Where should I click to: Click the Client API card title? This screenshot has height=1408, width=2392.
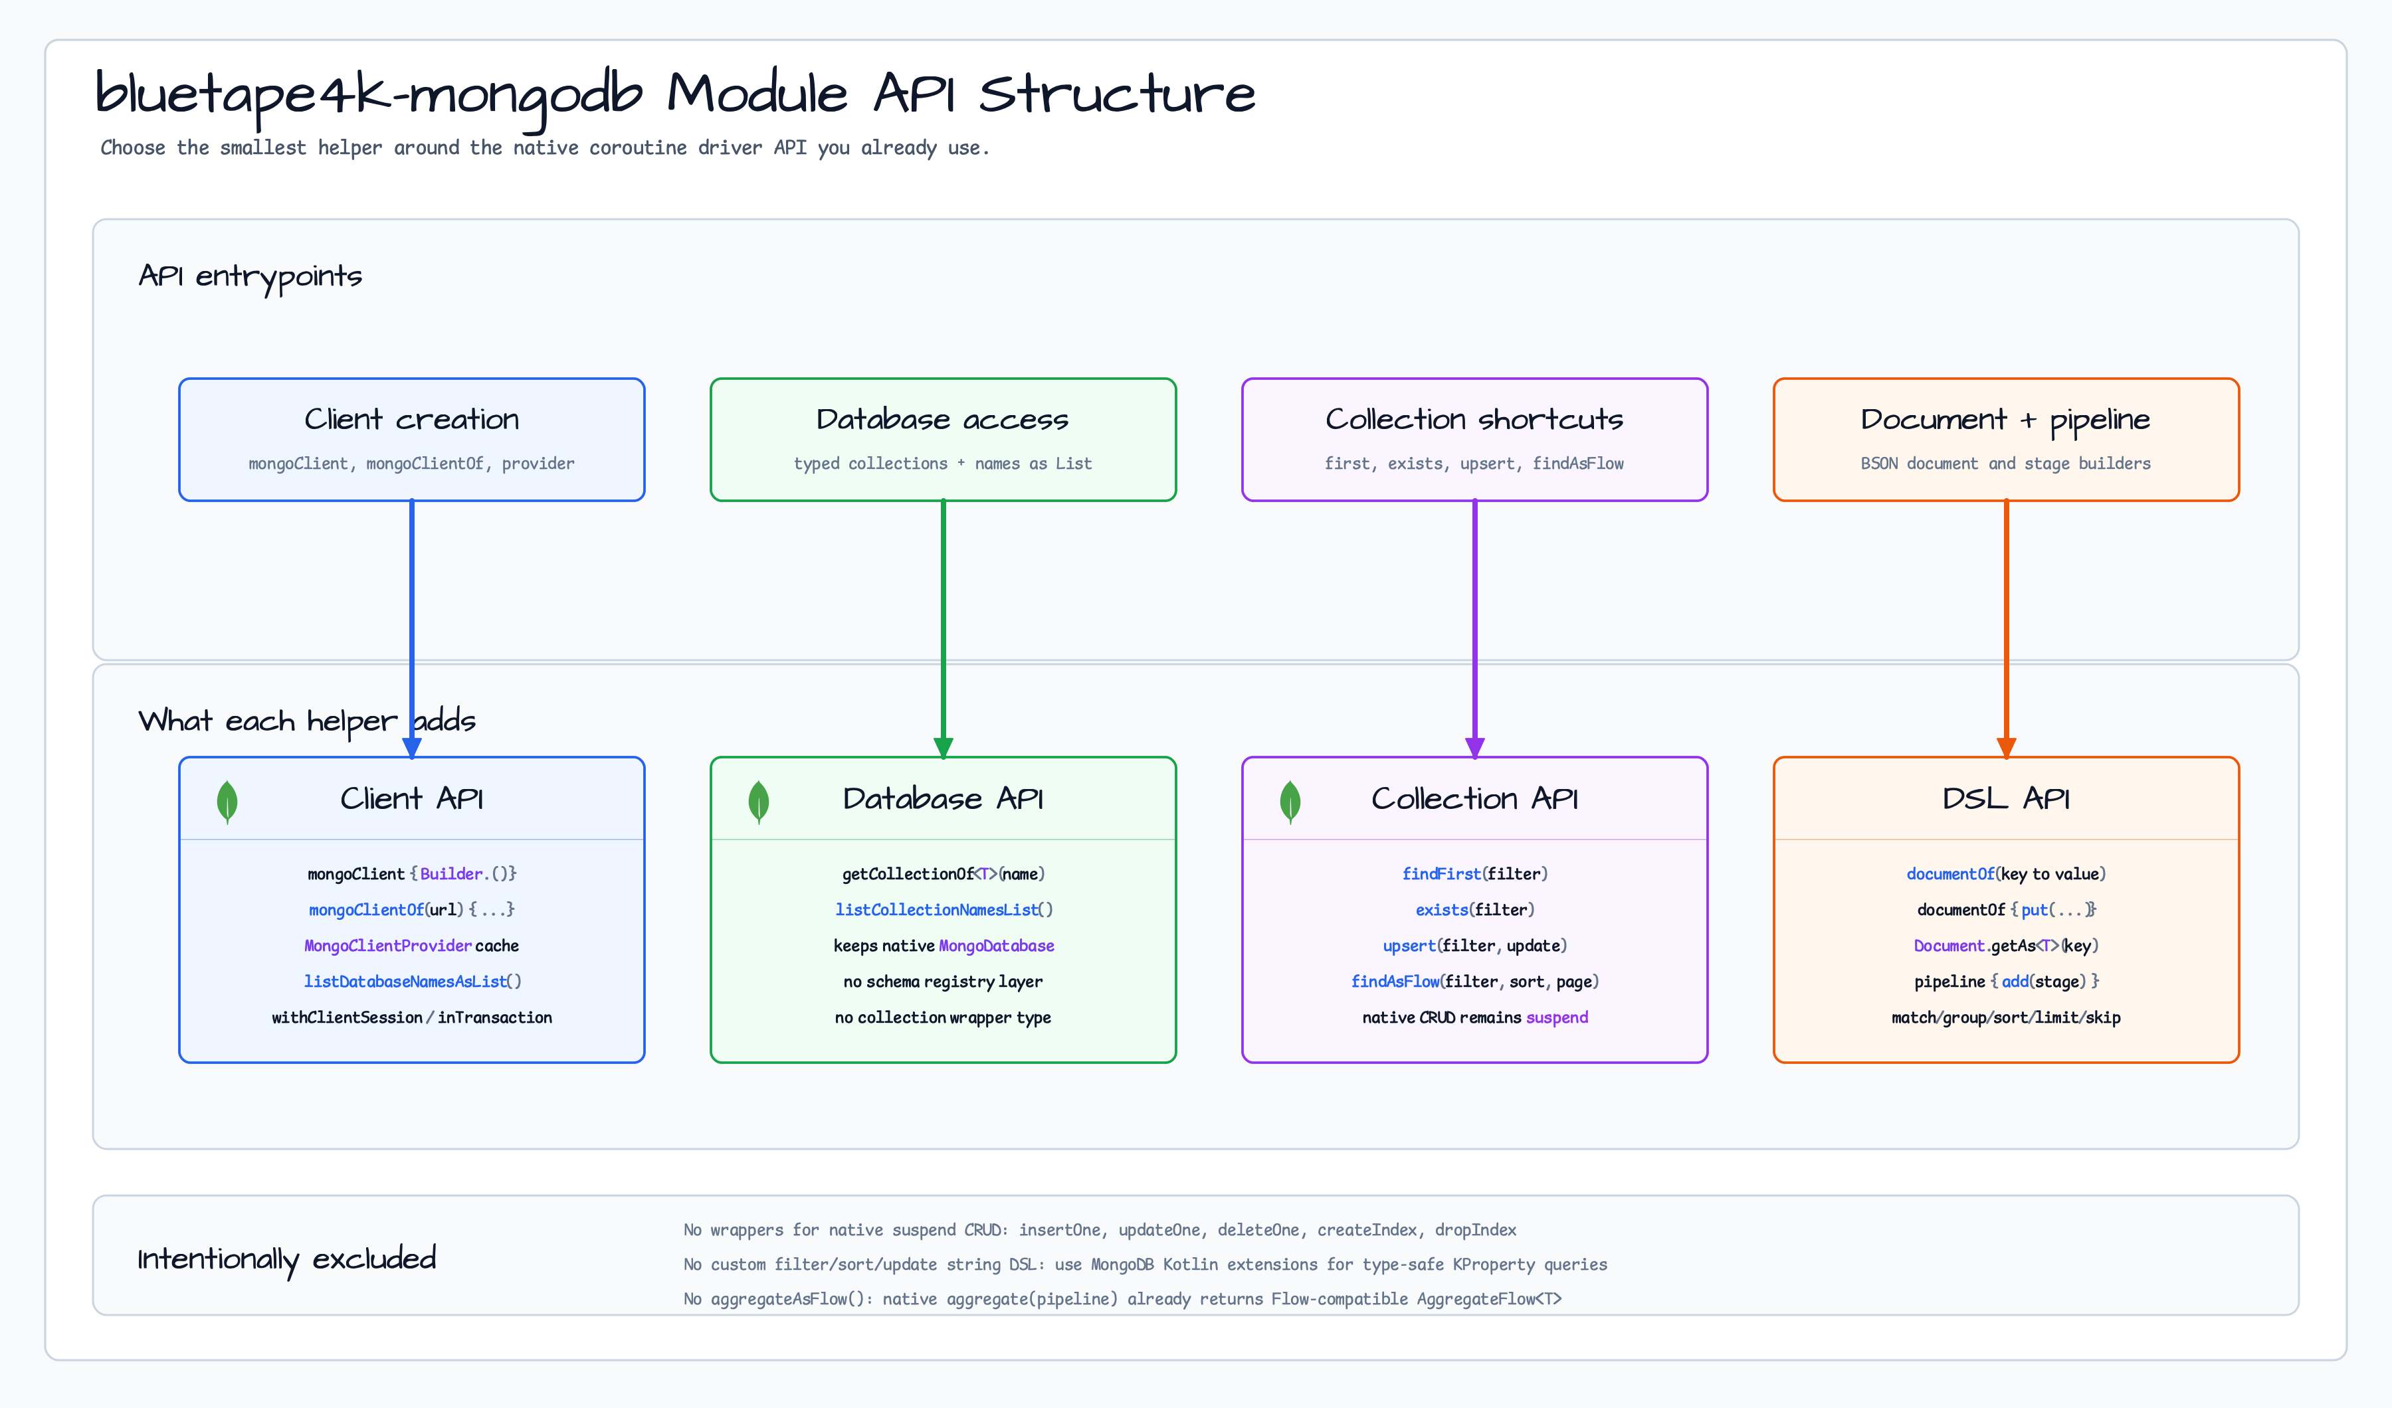pos(412,799)
